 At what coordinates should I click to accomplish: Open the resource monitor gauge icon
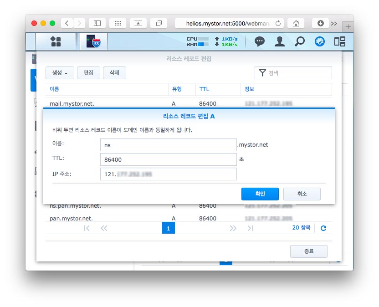[320, 41]
